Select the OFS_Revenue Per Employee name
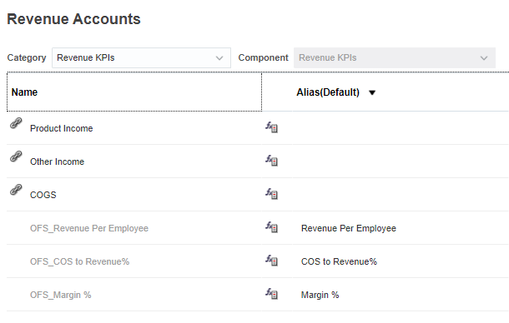Image resolution: width=509 pixels, height=323 pixels. click(x=89, y=228)
